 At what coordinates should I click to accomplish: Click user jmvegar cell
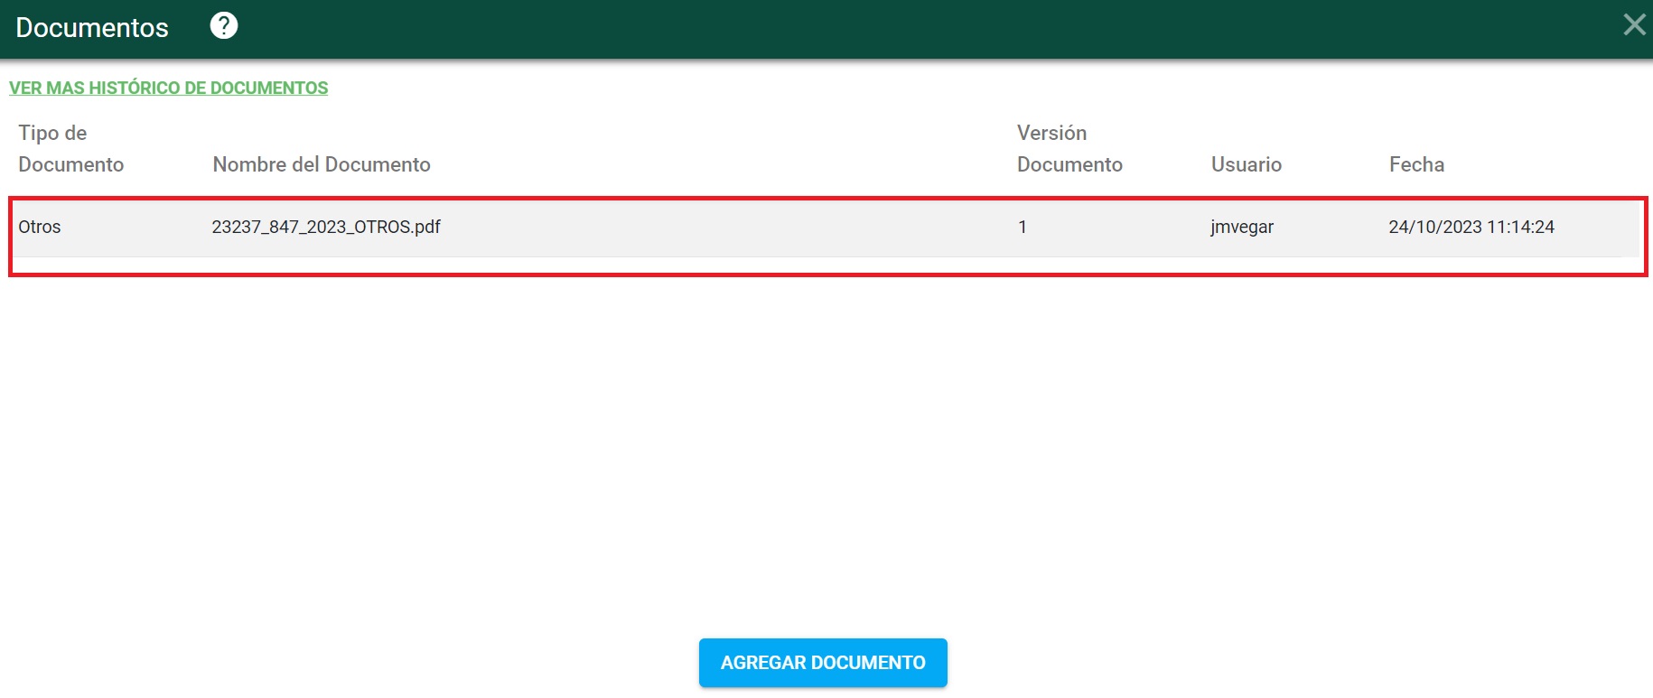tap(1242, 227)
